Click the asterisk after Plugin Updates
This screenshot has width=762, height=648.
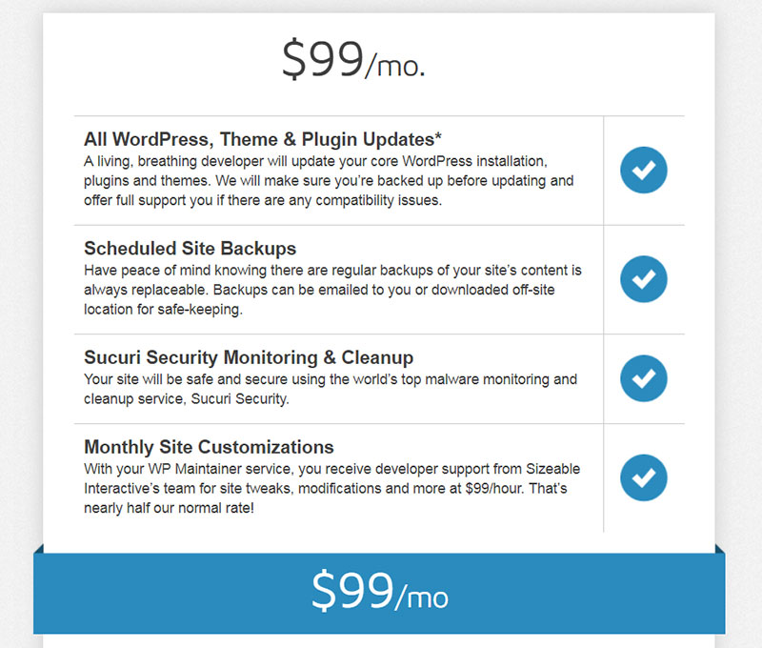click(438, 135)
